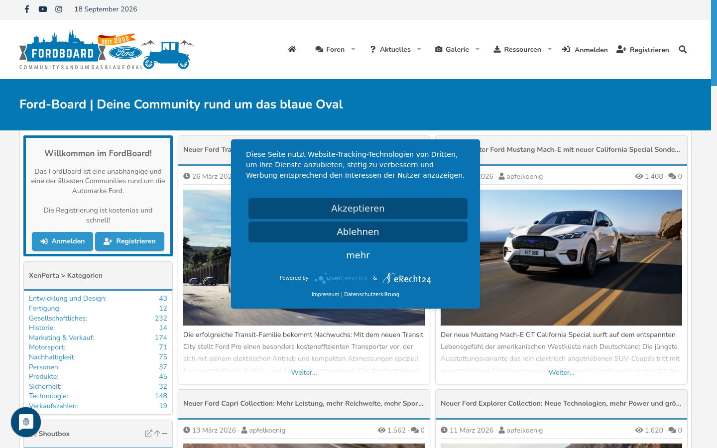
Task: Click Anmelden in the top navigation
Action: tap(585, 50)
